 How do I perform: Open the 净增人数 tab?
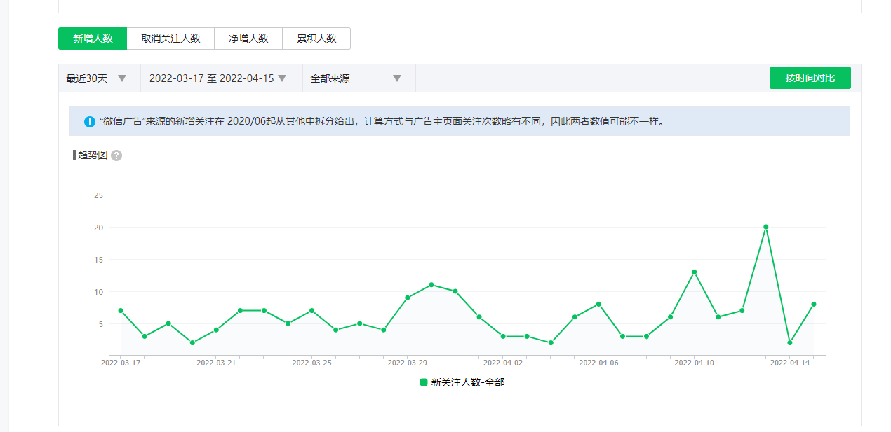[x=248, y=39]
